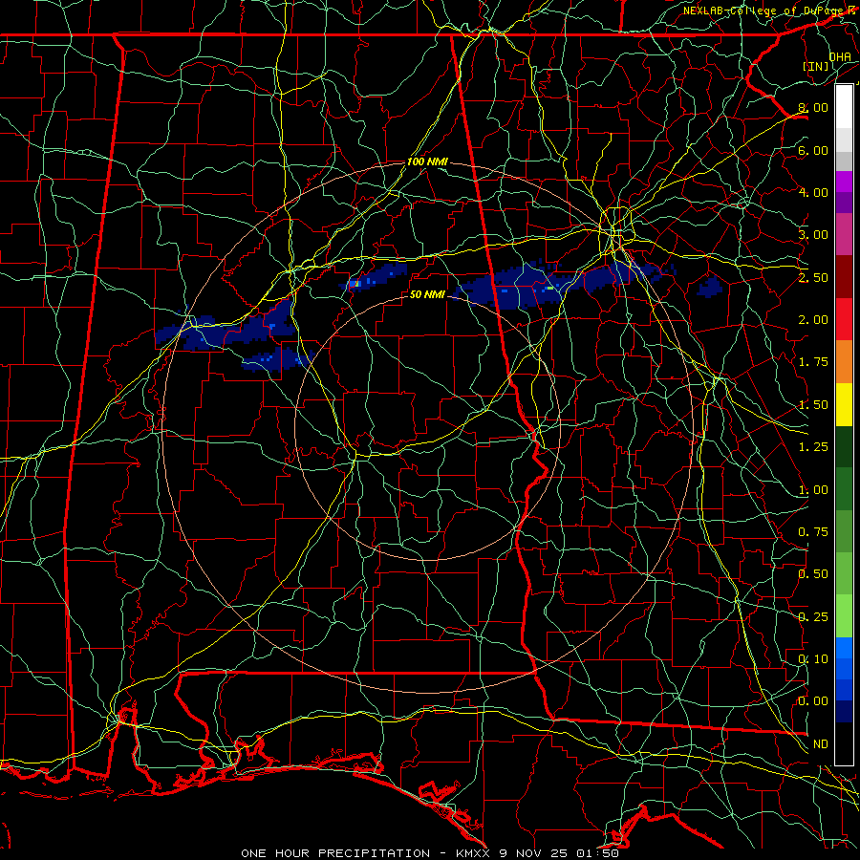Click the 4.00 legend value
This screenshot has width=860, height=860.
point(813,192)
